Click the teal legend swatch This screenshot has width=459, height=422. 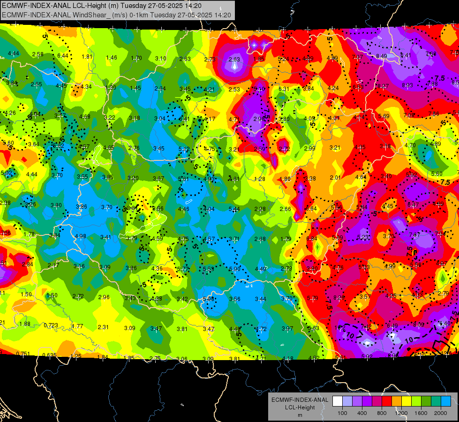click(436, 401)
